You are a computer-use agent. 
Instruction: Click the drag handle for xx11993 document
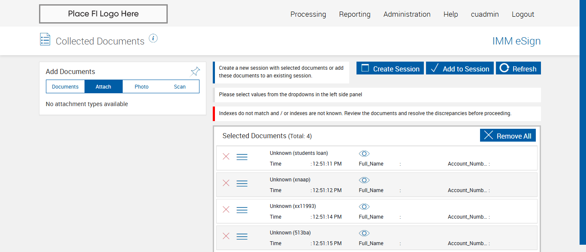(x=242, y=210)
